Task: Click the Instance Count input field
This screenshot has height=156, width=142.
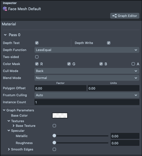Action: click(x=87, y=102)
